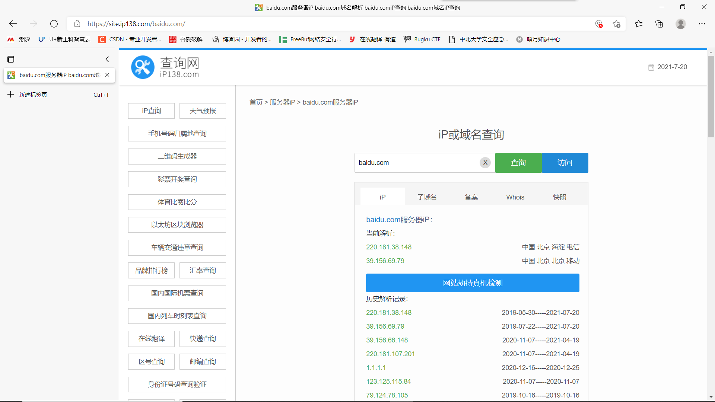Open the Collections icon

[659, 24]
